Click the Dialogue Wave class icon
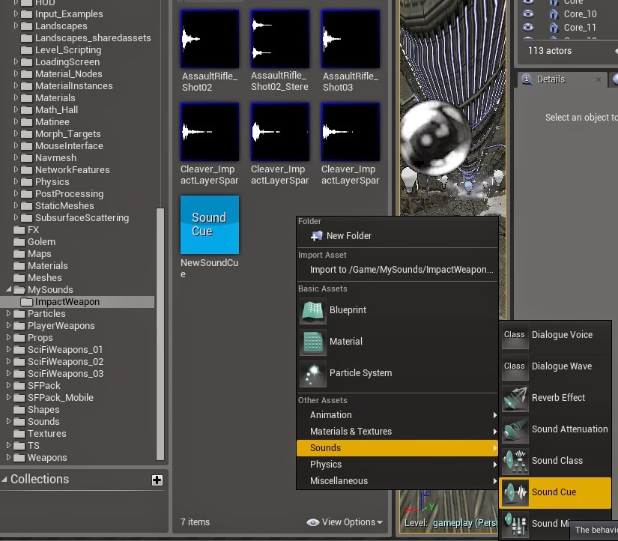The height and width of the screenshot is (541, 618). [x=515, y=366]
